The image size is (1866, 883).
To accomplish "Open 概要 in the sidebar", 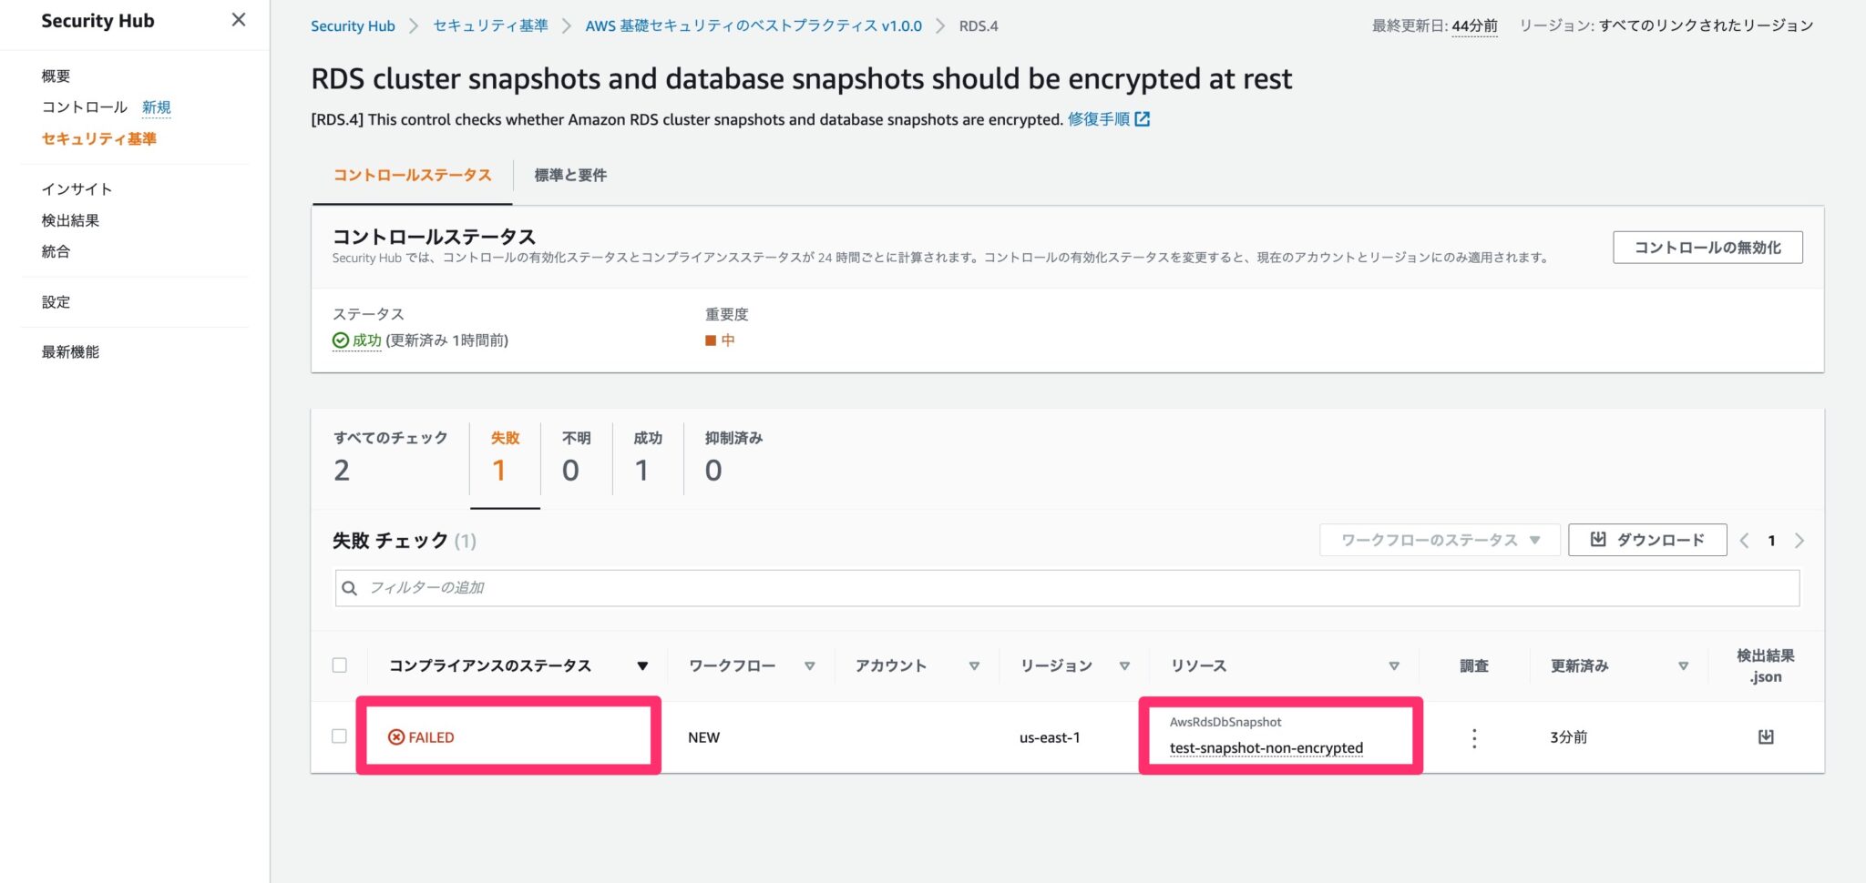I will click(x=56, y=76).
